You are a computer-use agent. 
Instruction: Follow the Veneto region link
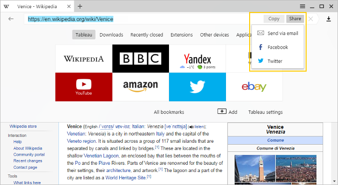81,141
